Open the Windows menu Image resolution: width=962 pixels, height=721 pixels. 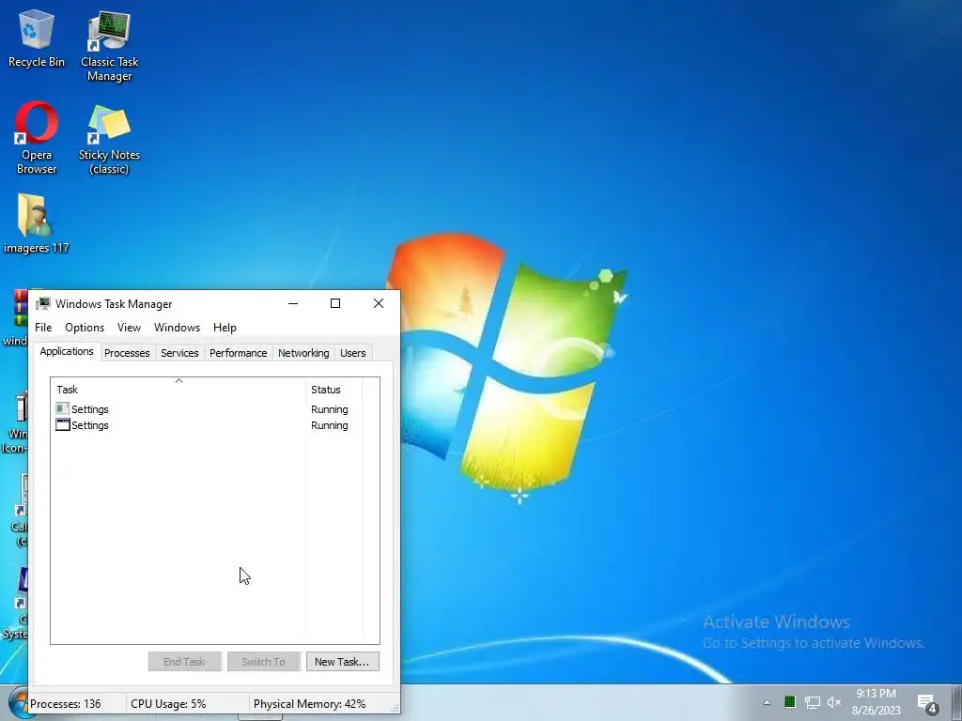click(177, 328)
